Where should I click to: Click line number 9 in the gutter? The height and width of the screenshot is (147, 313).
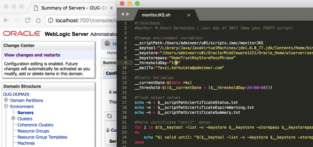(x=125, y=63)
